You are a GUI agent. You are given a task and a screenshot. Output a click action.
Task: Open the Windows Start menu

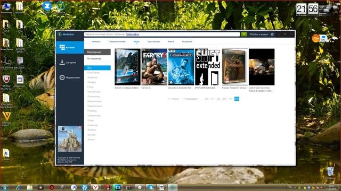click(x=4, y=187)
